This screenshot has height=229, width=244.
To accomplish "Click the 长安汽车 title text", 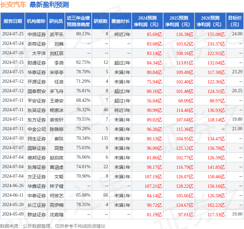I will (13, 5).
